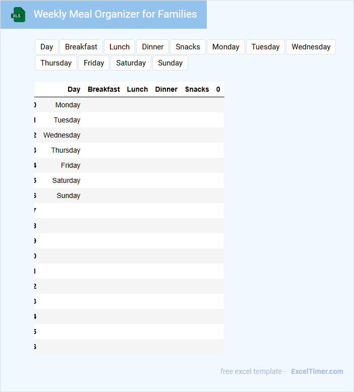354x392 pixels.
Task: Select the Wednesday cell in table
Action: click(x=62, y=135)
